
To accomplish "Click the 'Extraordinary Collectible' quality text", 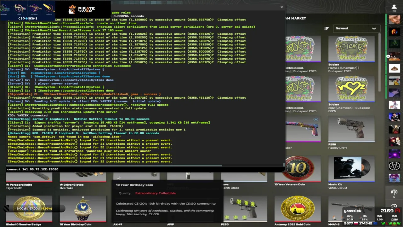I will tap(156, 193).
